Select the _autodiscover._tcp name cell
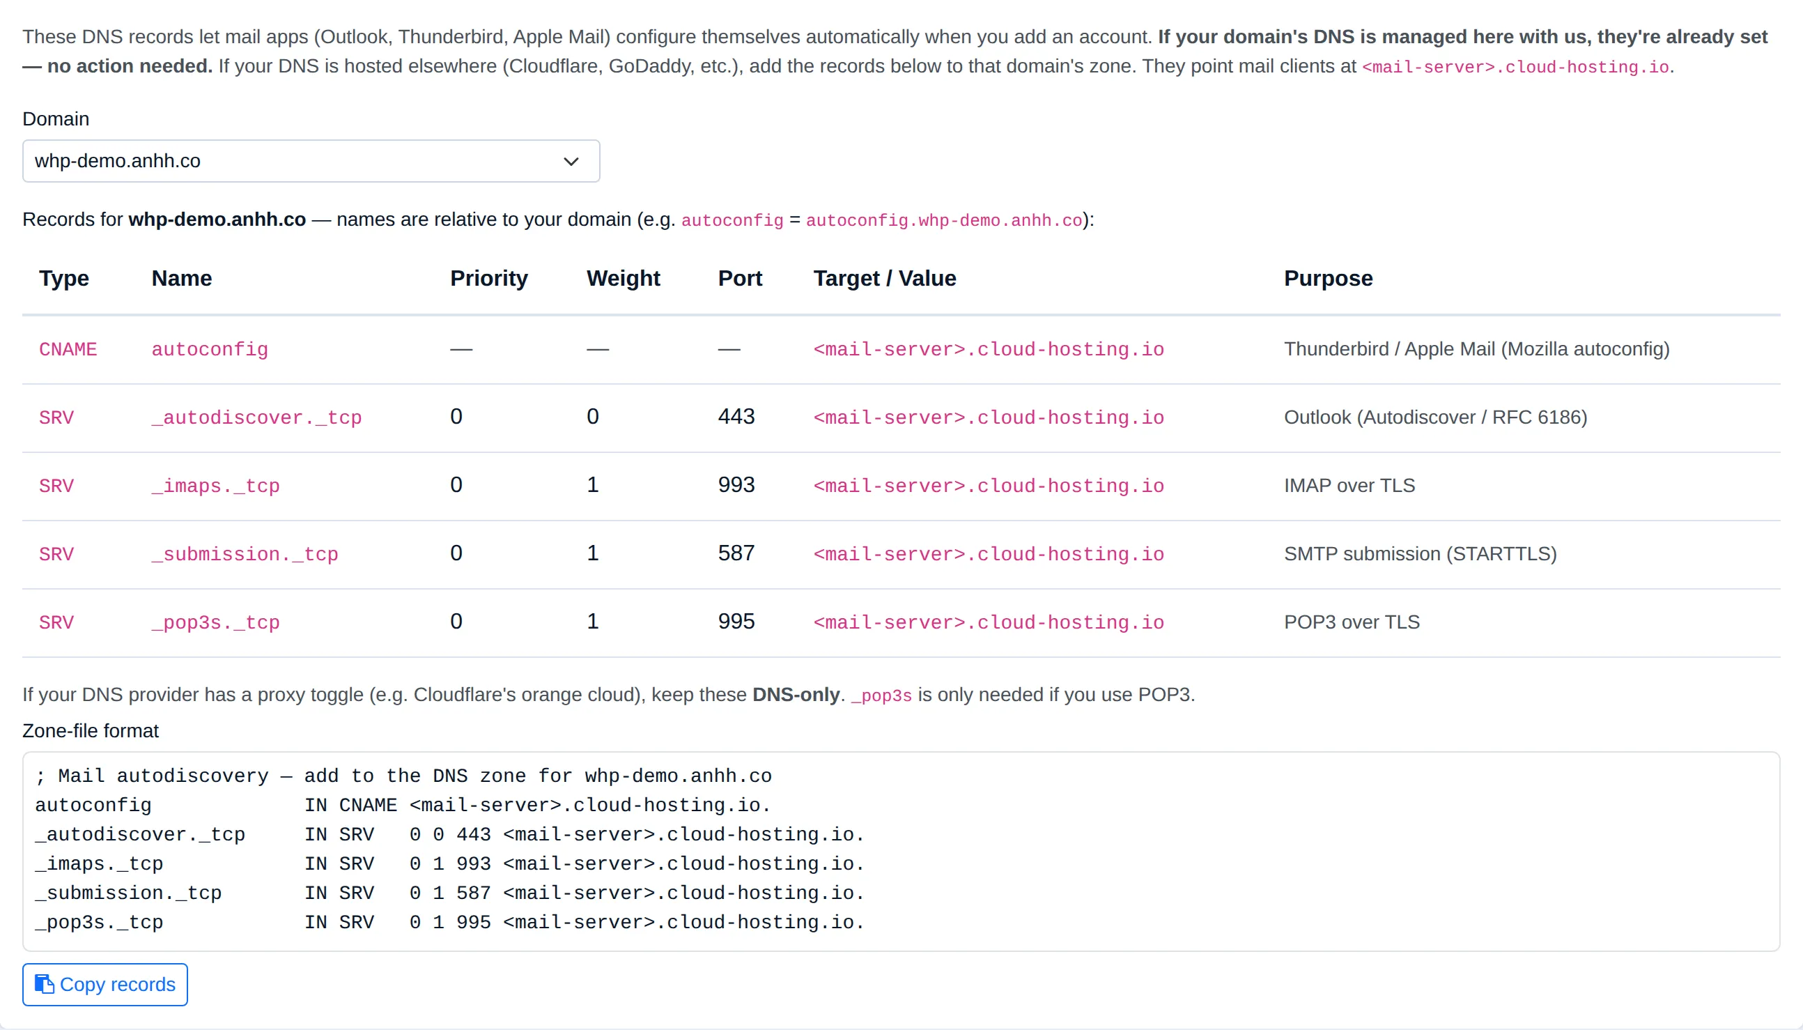This screenshot has width=1803, height=1030. coord(256,417)
